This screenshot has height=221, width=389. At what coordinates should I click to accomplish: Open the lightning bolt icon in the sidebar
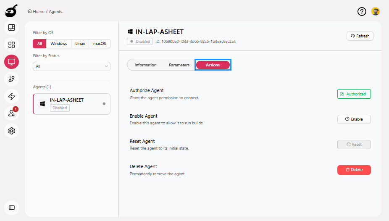click(11, 96)
